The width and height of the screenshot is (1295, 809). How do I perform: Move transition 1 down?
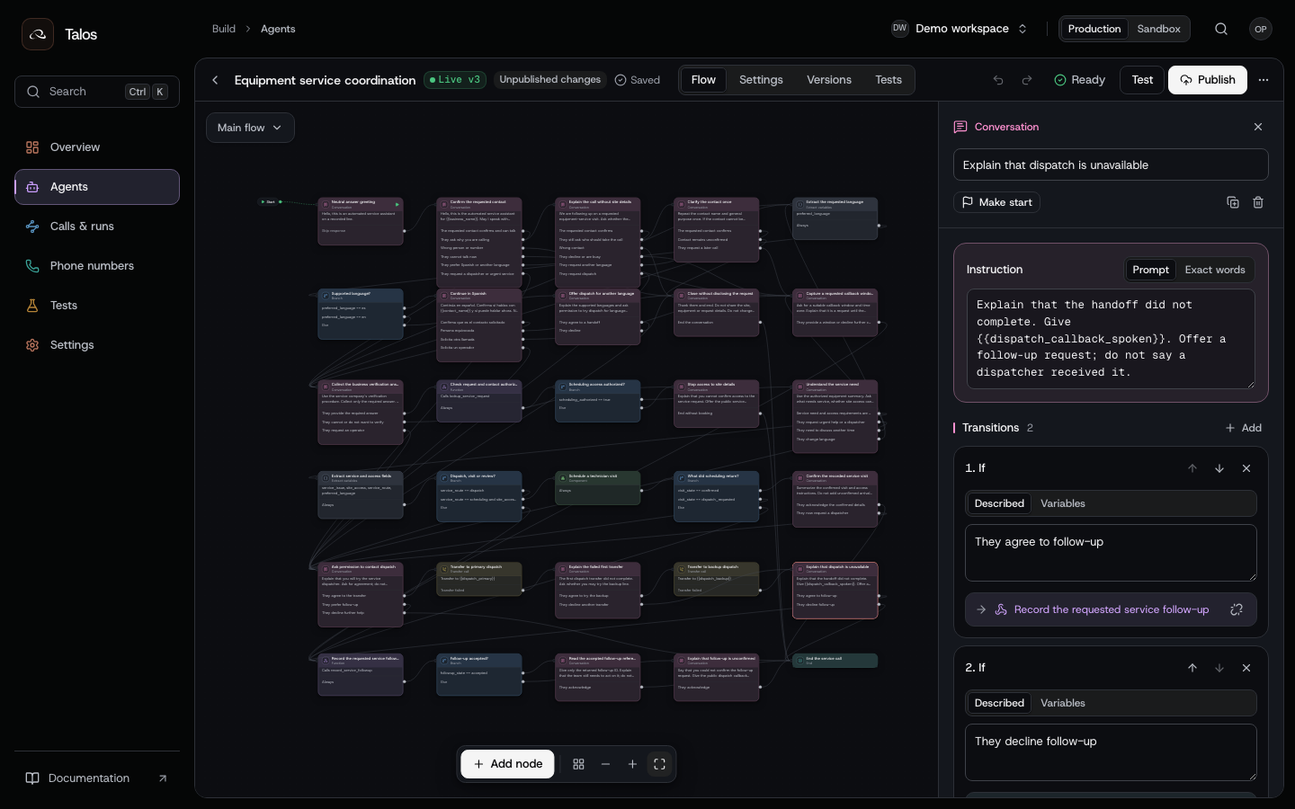pyautogui.click(x=1219, y=468)
